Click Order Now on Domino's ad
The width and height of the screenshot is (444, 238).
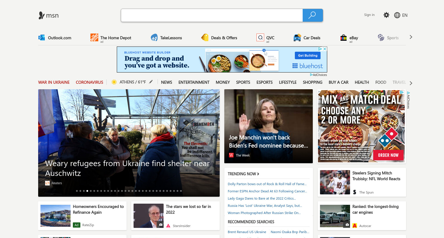tap(388, 155)
